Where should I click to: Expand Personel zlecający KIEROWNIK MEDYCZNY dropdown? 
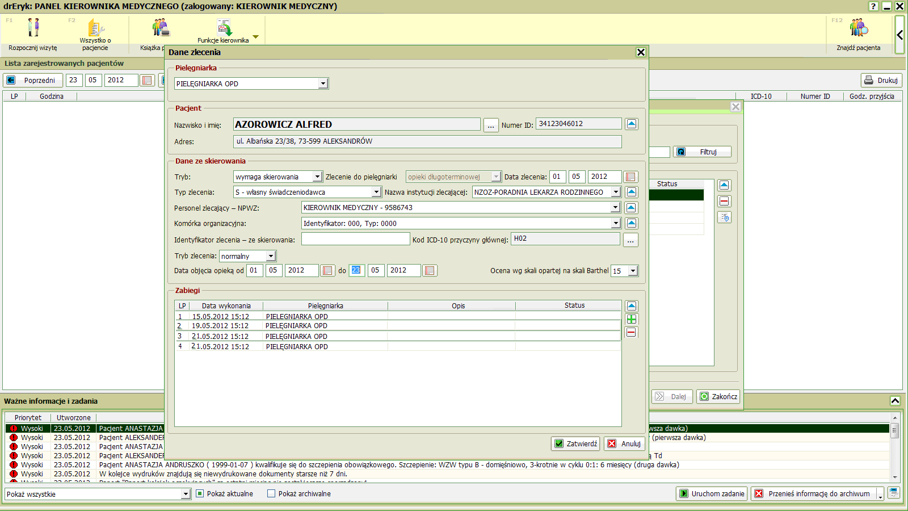(615, 207)
